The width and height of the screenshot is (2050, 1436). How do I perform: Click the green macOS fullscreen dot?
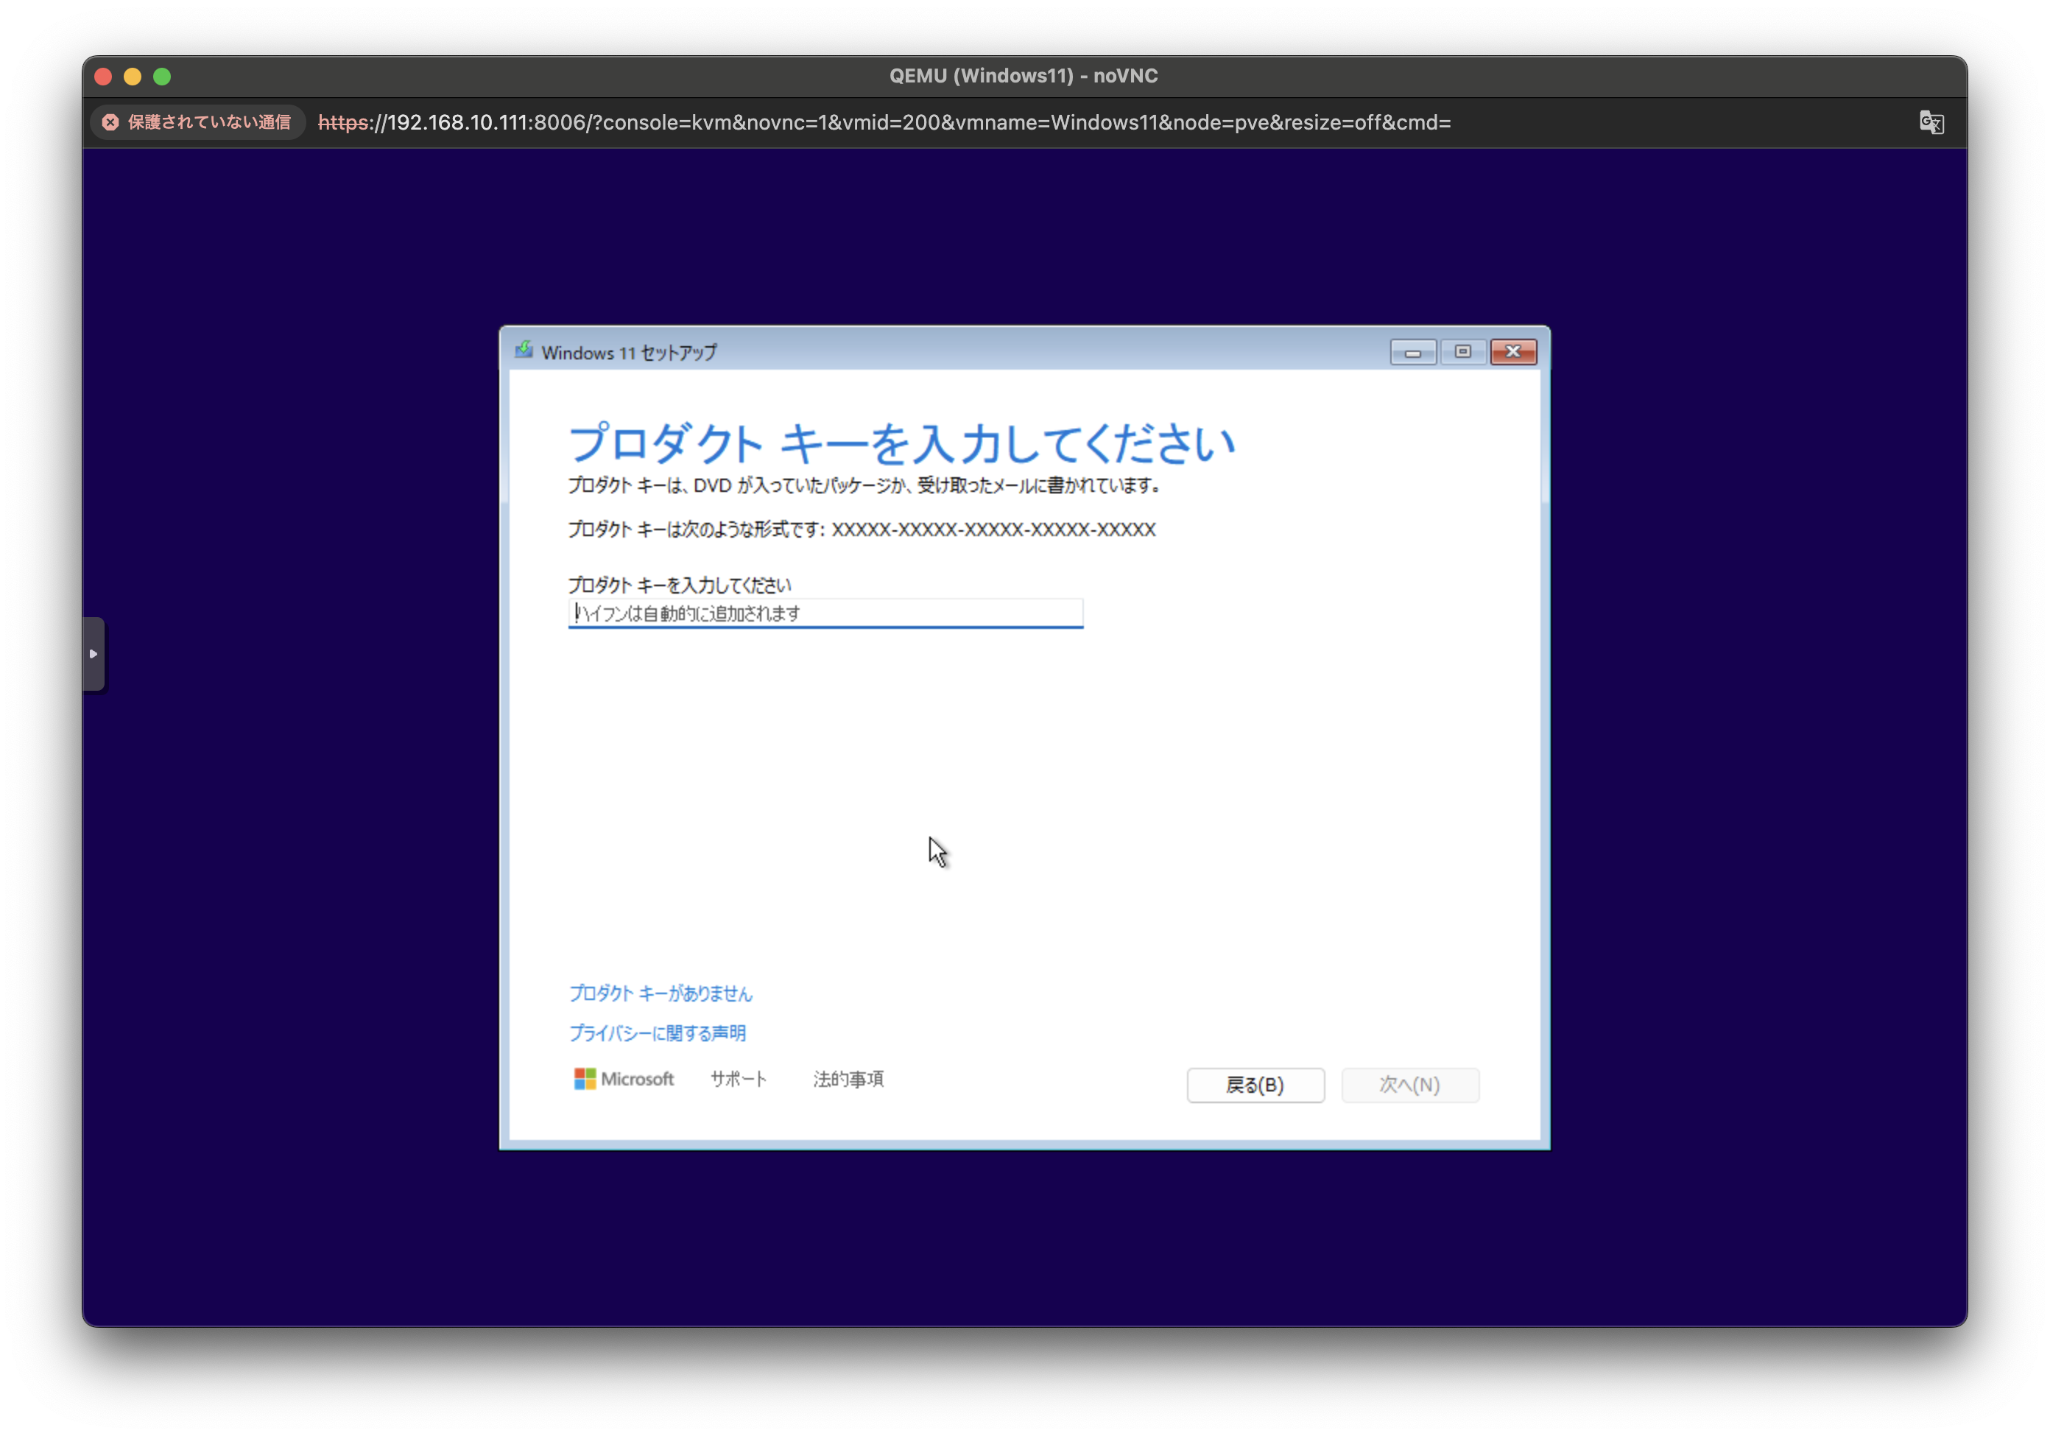163,77
